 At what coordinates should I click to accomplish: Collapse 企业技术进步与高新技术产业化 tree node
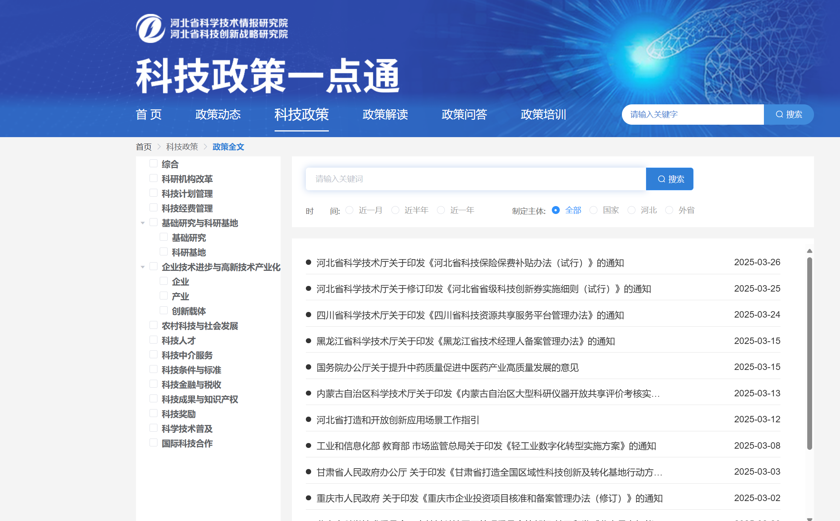(x=143, y=267)
